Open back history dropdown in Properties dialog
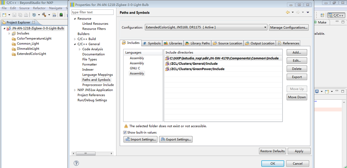 (292, 13)
